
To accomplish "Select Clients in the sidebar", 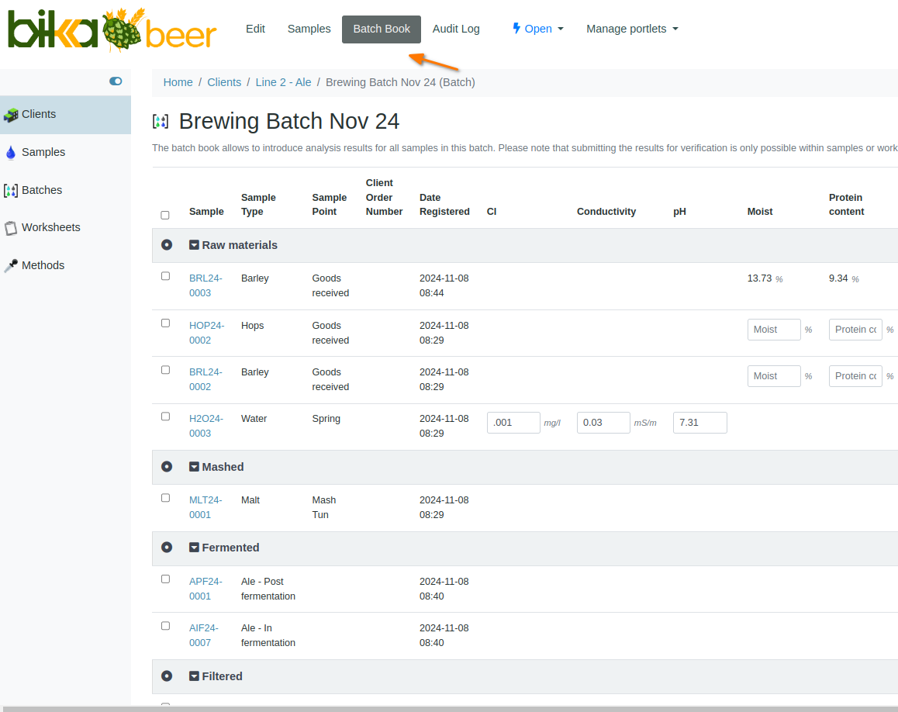I will pyautogui.click(x=37, y=114).
